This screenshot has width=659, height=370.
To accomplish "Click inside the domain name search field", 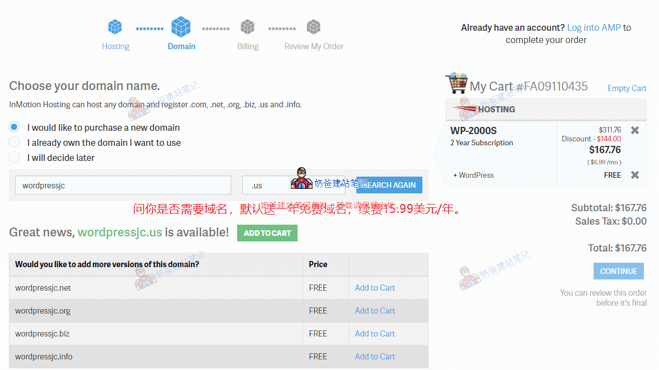I will coord(123,184).
